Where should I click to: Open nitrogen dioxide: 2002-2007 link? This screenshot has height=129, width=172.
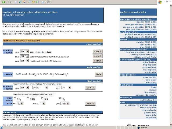click(141, 24)
